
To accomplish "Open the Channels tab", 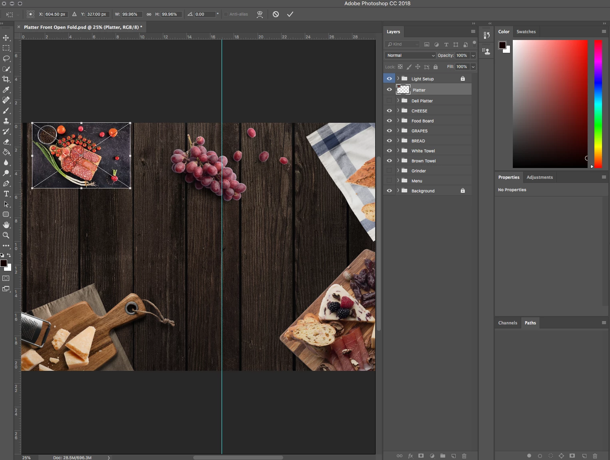I will [x=508, y=323].
